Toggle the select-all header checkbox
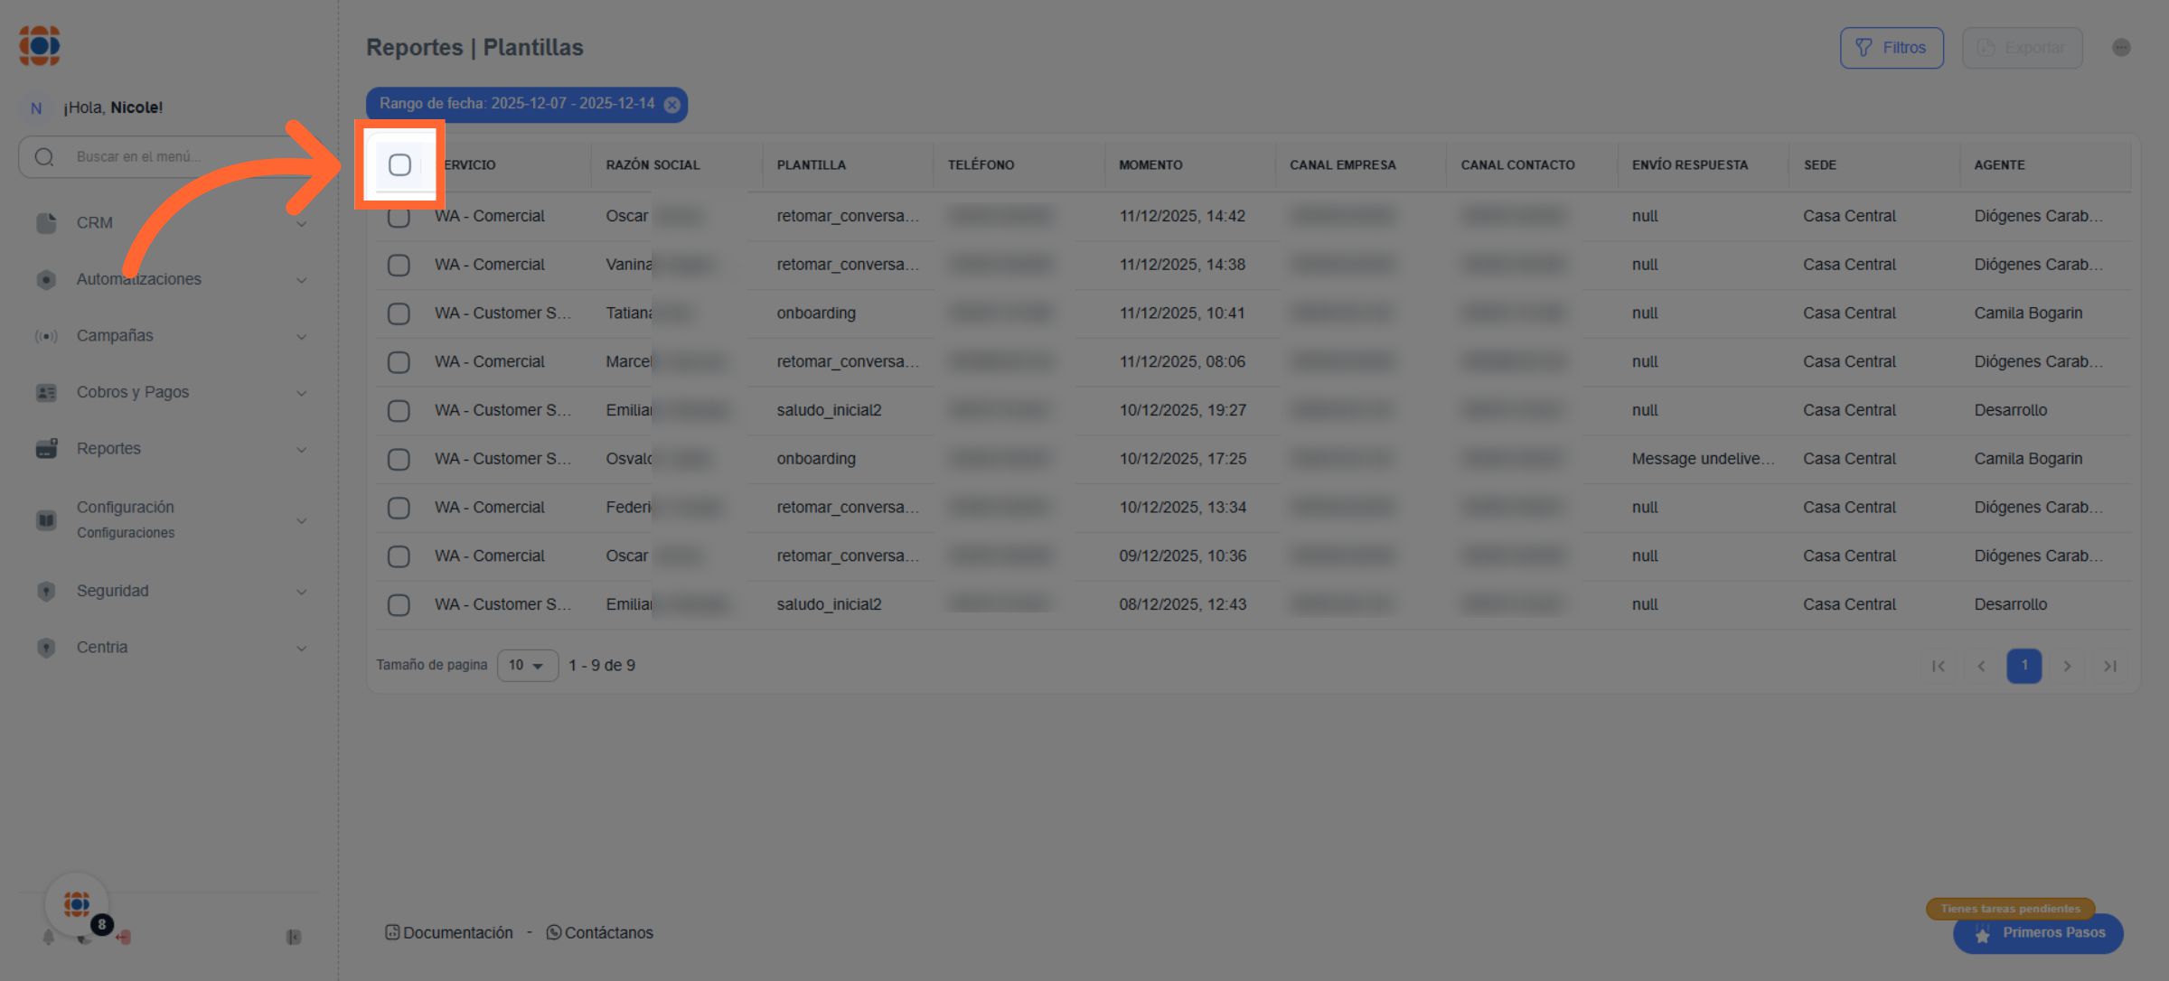 [x=399, y=164]
